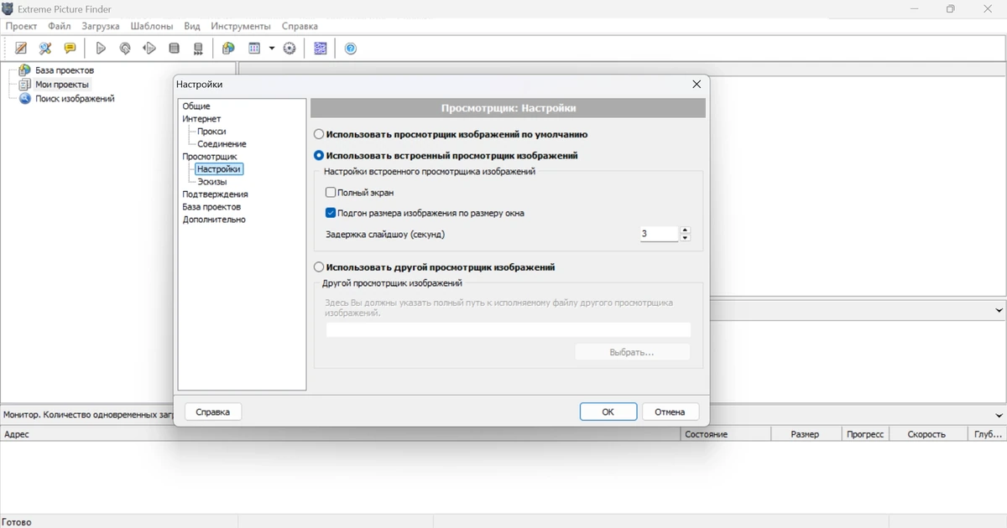Open the project database globe toolbar icon
The height and width of the screenshot is (528, 1007).
228,49
